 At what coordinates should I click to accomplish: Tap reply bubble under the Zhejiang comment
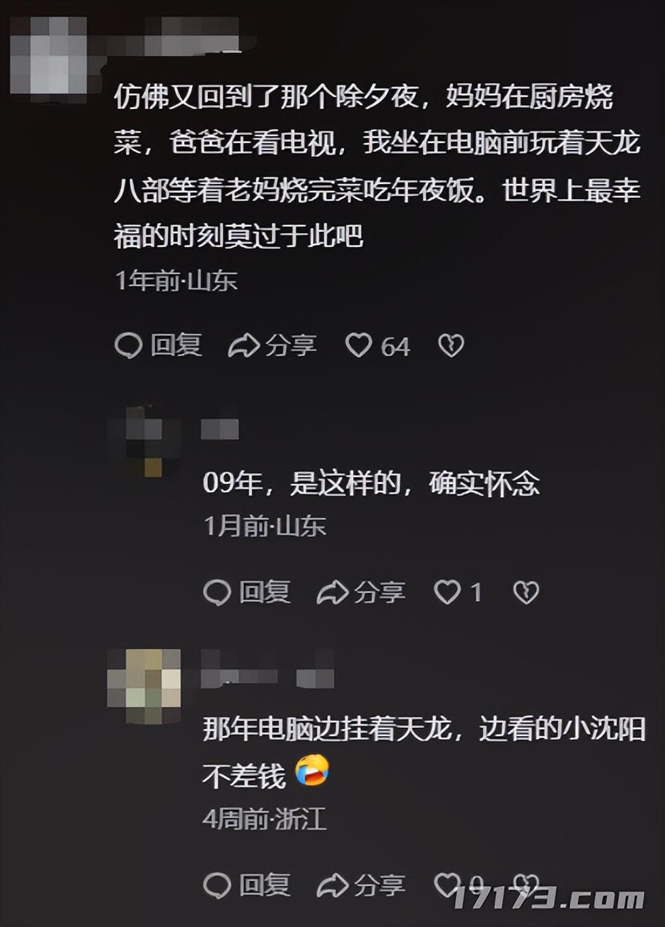coord(217,885)
